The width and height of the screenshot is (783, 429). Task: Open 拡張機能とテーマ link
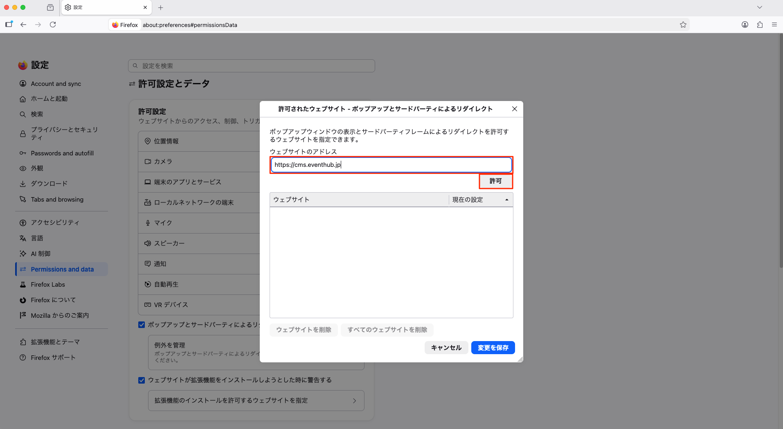click(62, 342)
